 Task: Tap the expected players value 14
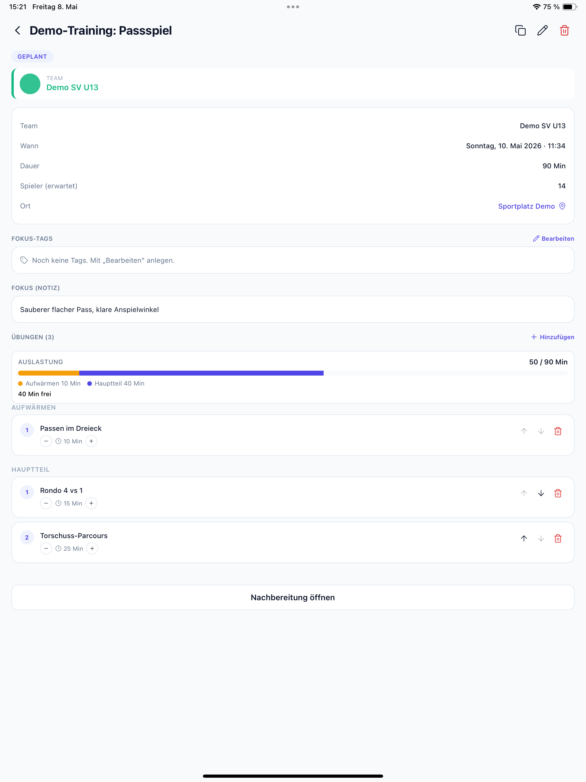coord(562,186)
